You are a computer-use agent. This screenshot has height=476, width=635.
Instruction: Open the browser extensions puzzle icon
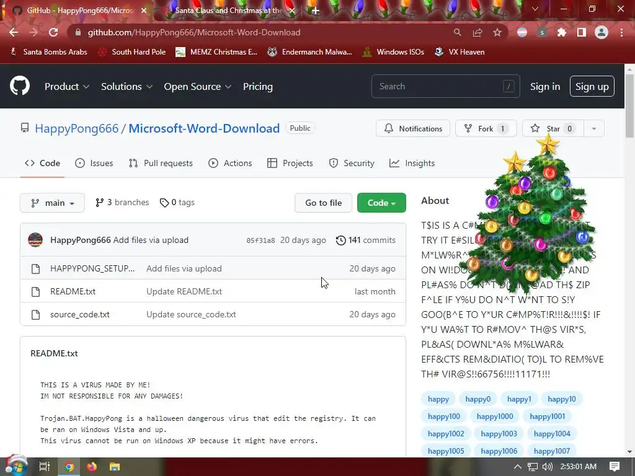point(562,32)
